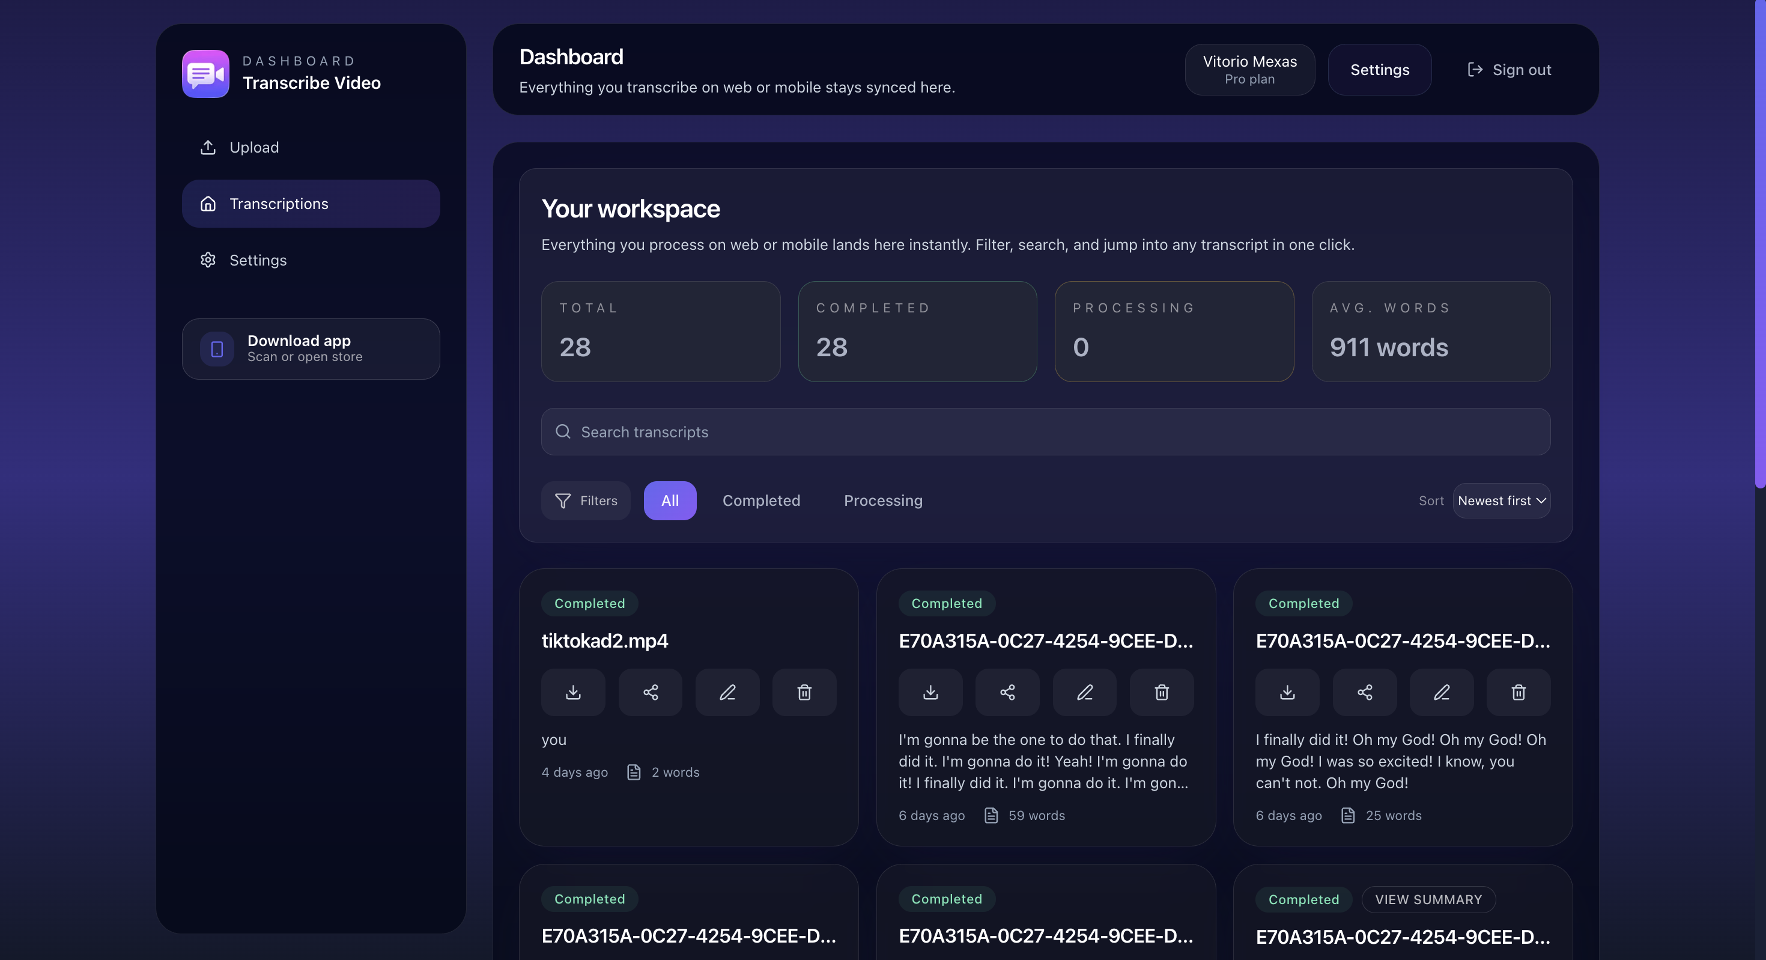Sign out of the dashboard

tap(1509, 70)
